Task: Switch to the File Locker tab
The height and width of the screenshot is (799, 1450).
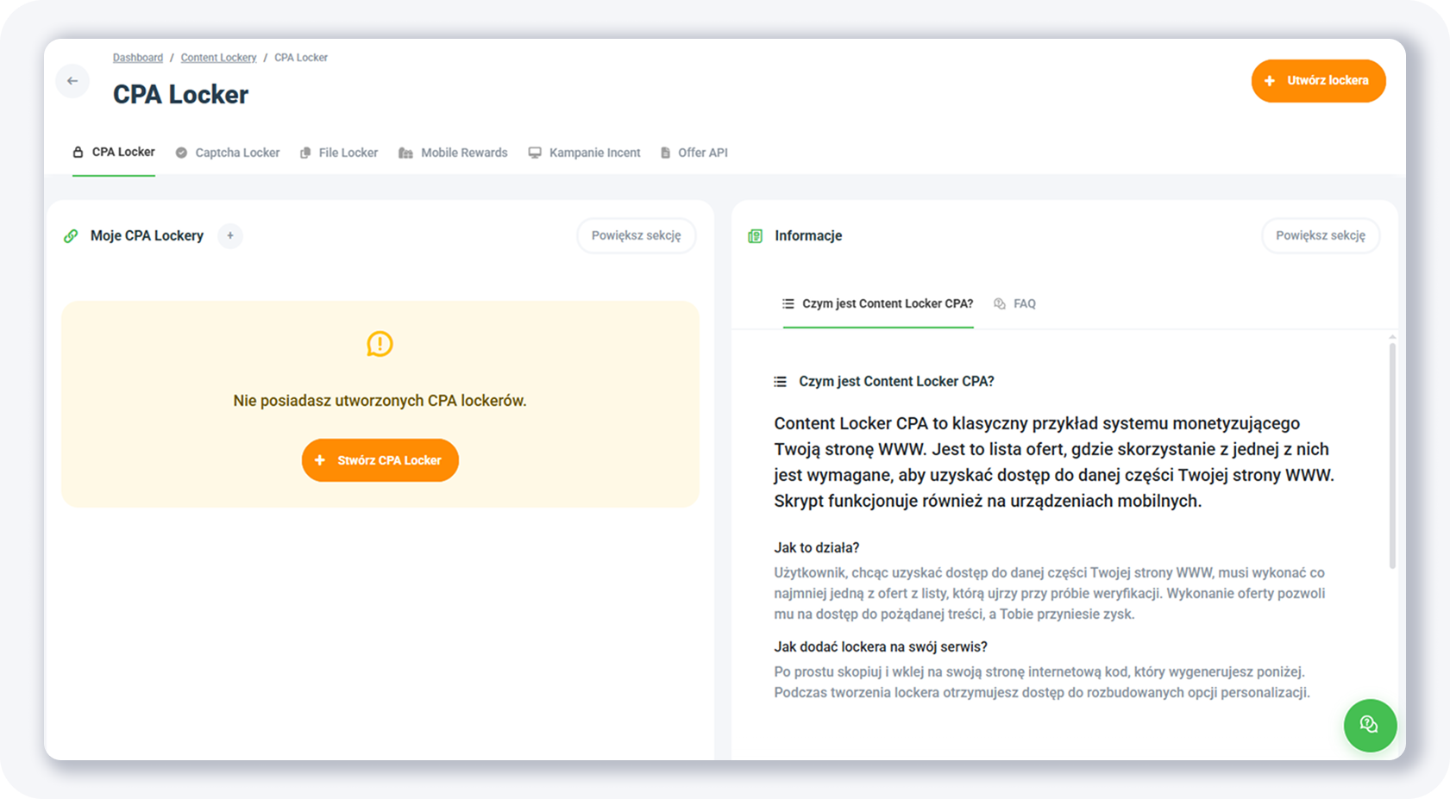Action: pyautogui.click(x=339, y=153)
